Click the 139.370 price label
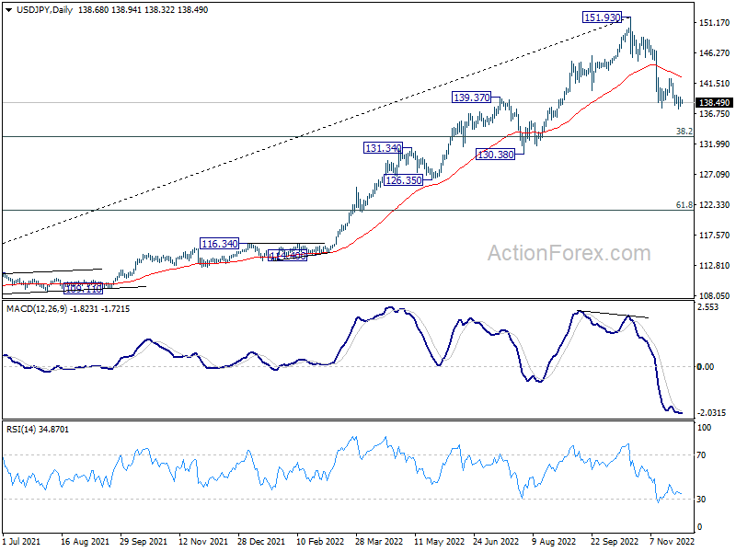Viewport: 736px width, 552px height. [472, 98]
